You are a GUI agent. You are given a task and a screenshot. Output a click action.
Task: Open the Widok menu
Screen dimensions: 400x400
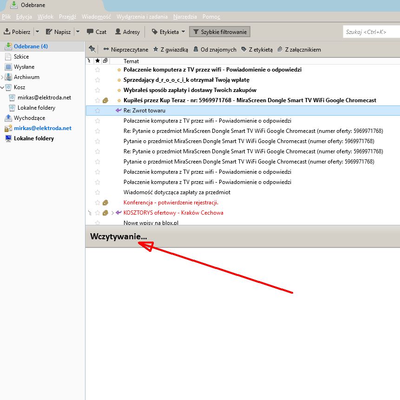click(46, 17)
